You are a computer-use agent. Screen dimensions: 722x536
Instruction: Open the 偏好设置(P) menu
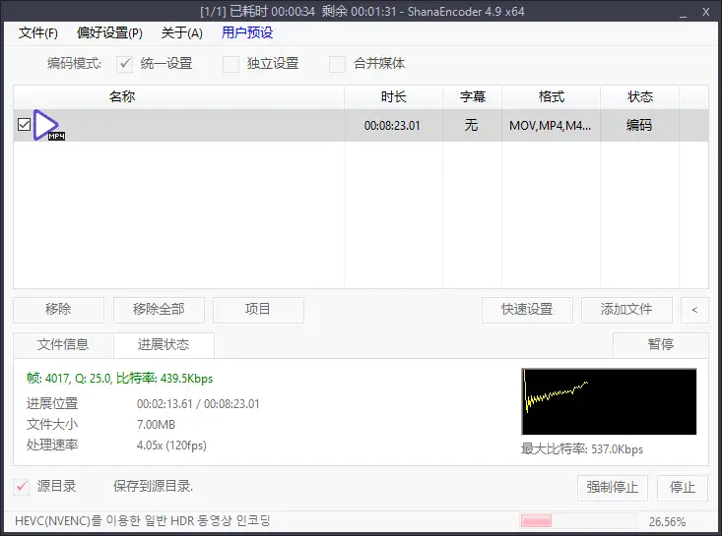109,32
